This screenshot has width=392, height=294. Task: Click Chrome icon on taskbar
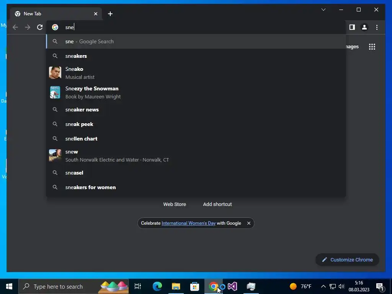coord(214,286)
